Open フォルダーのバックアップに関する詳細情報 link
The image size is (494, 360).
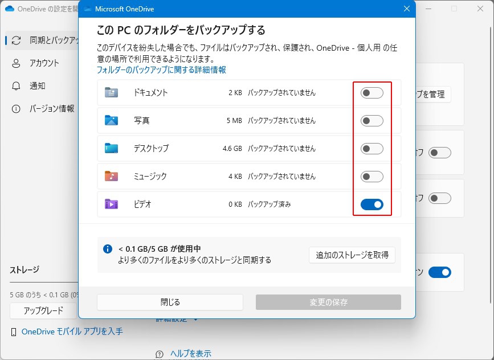pyautogui.click(x=161, y=70)
